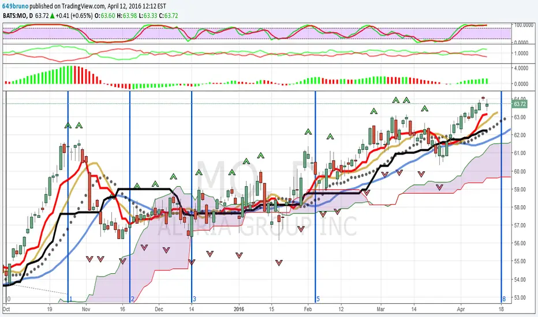This screenshot has width=538, height=317.
Task: Click the 4.0000 histogram scale label
Action: tap(521, 68)
